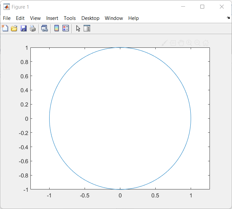This screenshot has width=232, height=209.
Task: Insert a colorbar from the toolbar
Action: [57, 28]
